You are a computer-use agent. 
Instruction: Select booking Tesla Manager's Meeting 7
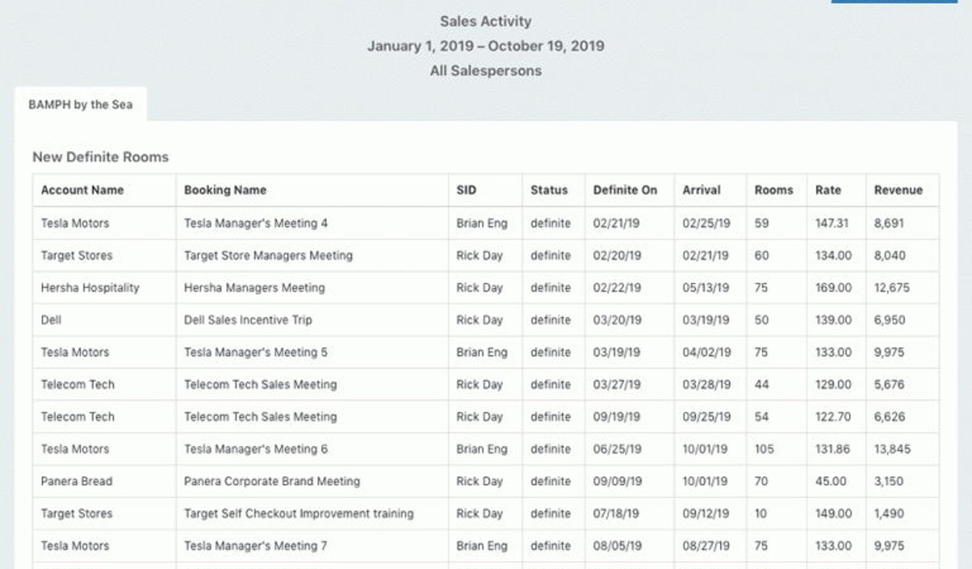tap(256, 545)
